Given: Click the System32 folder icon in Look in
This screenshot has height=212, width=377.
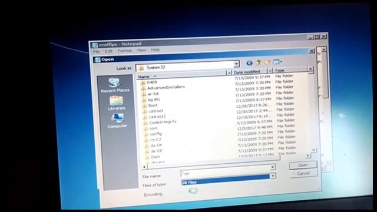Looking at the screenshot, I should pos(141,68).
